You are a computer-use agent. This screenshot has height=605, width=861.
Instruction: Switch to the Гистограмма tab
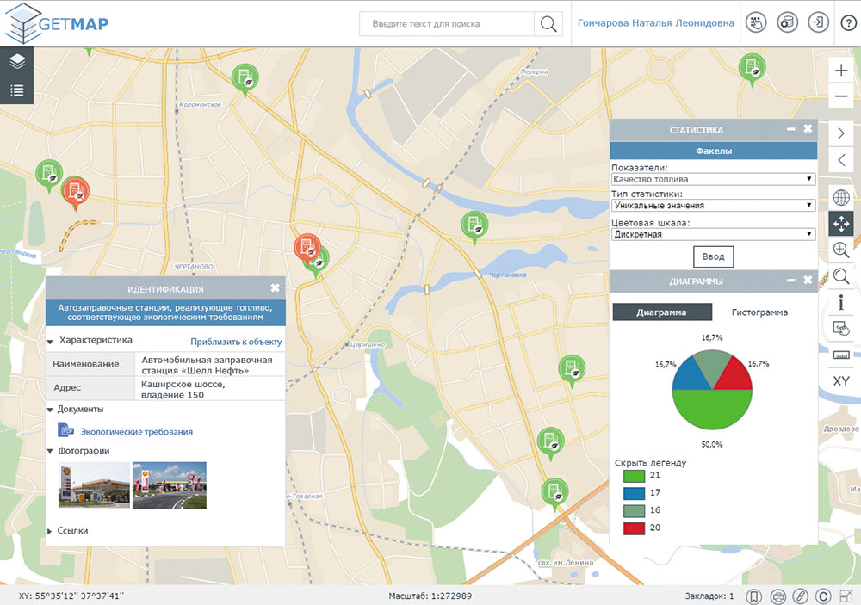click(x=758, y=312)
